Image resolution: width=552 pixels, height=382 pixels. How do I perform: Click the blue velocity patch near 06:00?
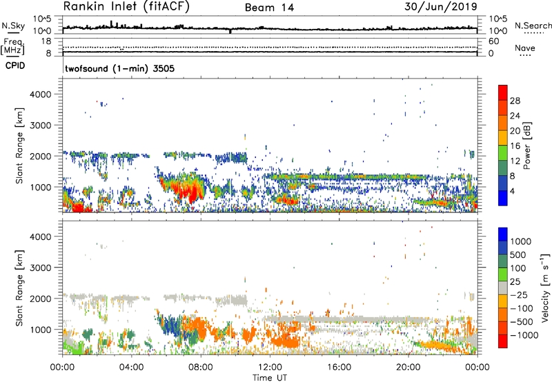coord(170,327)
